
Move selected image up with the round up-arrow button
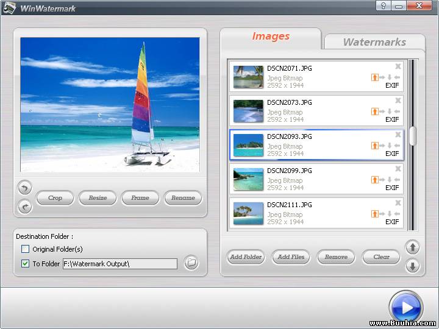[412, 247]
